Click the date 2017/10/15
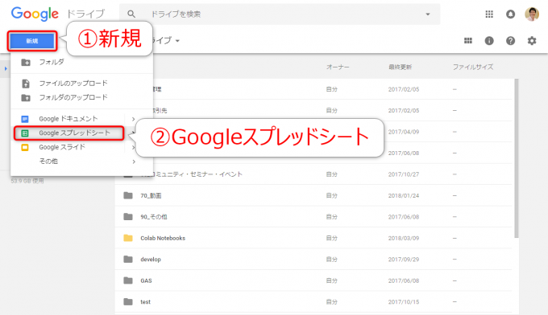 click(x=403, y=302)
